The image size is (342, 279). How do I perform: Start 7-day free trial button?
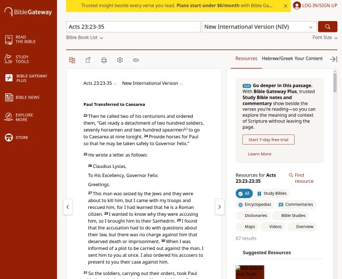pos(268,139)
